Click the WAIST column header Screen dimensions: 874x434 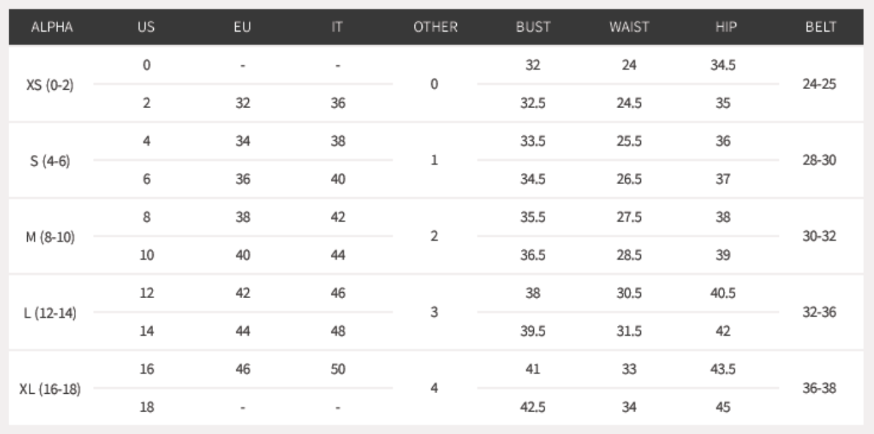[x=629, y=28]
